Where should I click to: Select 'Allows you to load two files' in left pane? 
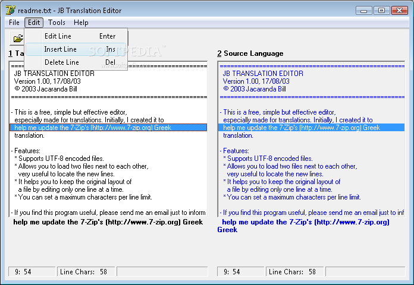81,166
